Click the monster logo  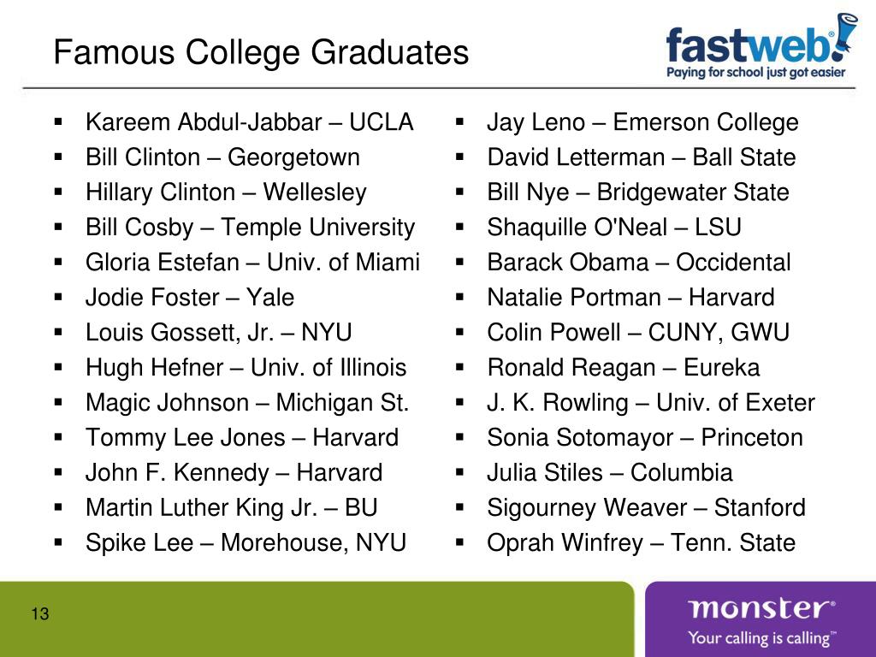coord(761,608)
